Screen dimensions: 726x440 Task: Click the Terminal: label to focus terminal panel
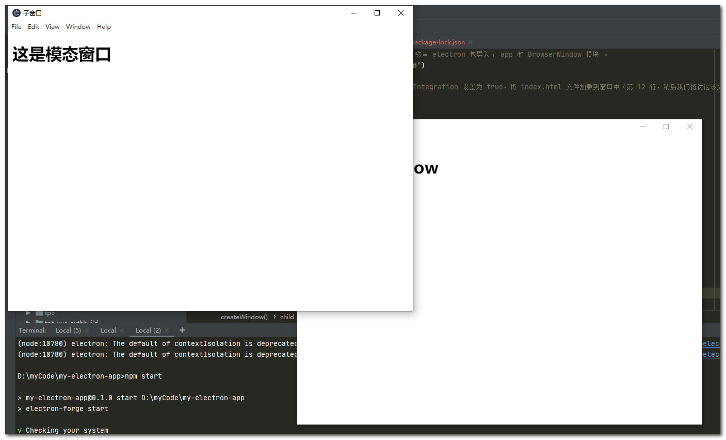point(32,330)
